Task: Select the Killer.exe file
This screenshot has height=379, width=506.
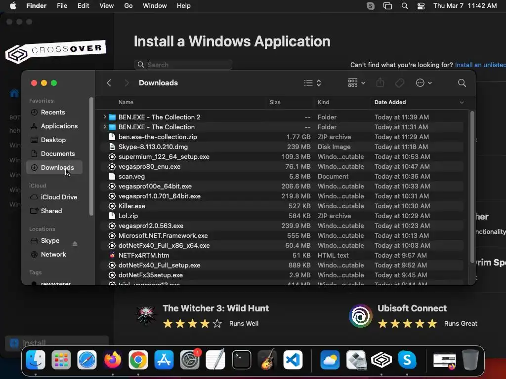Action: coord(282,206)
